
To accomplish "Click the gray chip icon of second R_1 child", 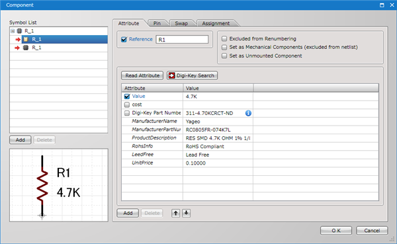I will pos(26,48).
